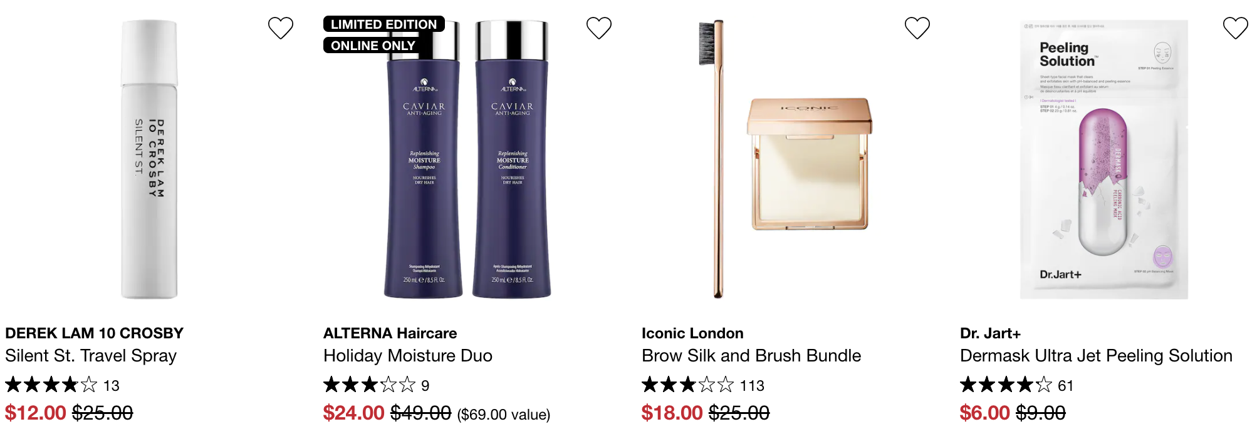Open Iconic London brow brush image
Screen dimensions: 1257x429
786,159
